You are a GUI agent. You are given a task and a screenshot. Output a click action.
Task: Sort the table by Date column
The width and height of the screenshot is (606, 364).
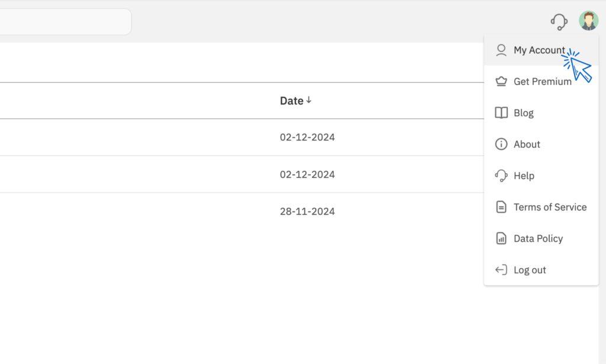(x=291, y=101)
